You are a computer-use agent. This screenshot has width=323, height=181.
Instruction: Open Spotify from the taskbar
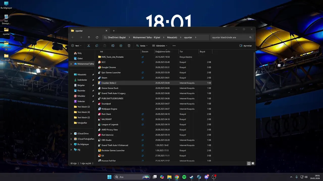coord(184,177)
